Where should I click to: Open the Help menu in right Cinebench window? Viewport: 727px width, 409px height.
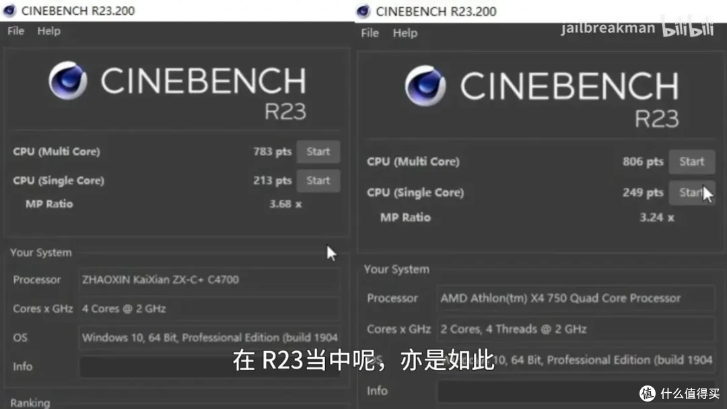click(405, 33)
